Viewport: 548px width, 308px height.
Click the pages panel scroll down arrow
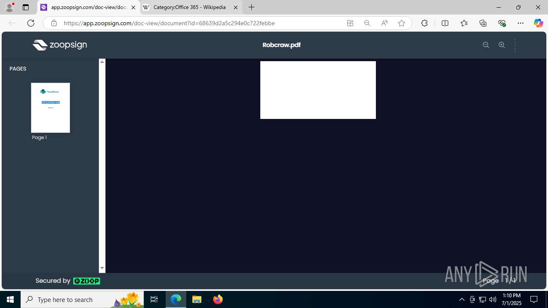coord(102,268)
